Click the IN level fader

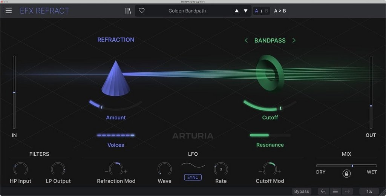[x=14, y=92]
